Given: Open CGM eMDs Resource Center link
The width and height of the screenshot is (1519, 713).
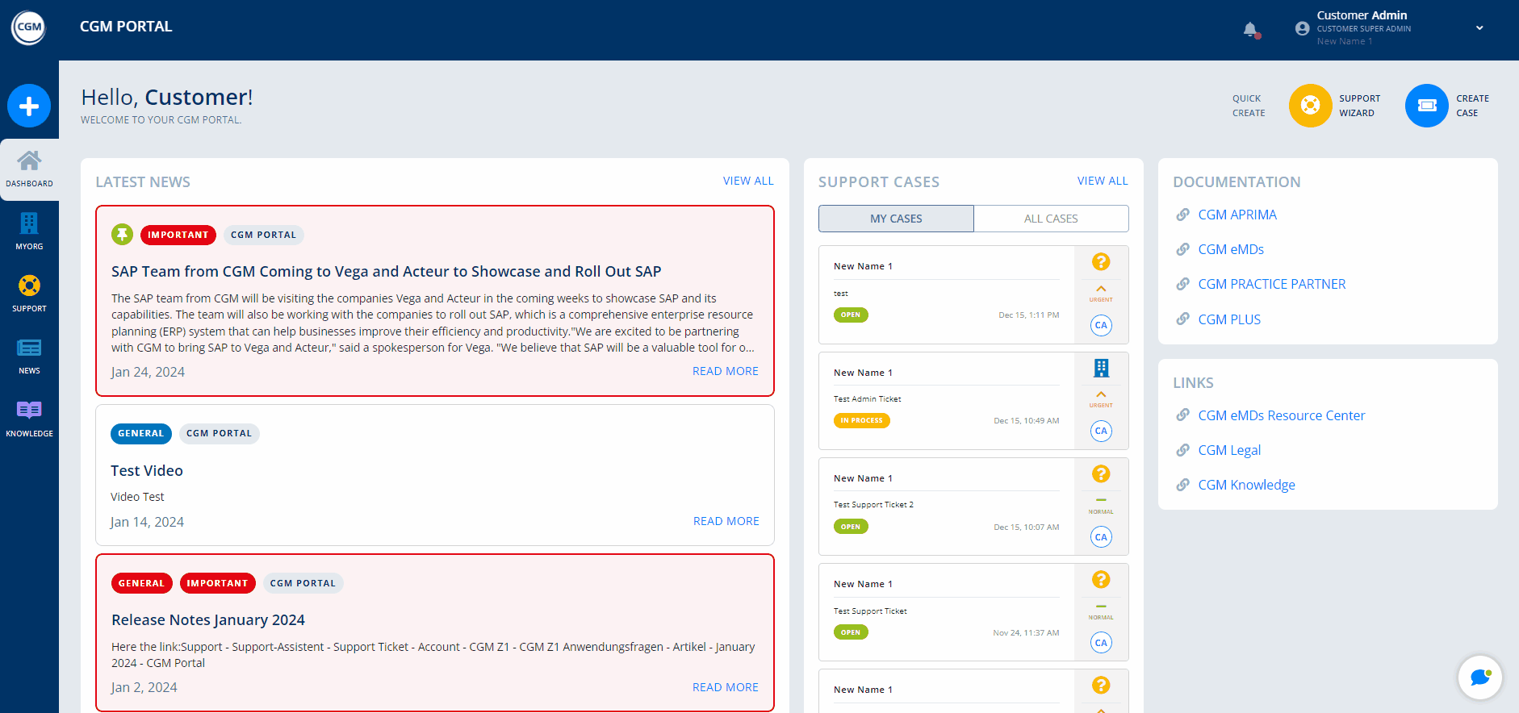Looking at the screenshot, I should pyautogui.click(x=1281, y=415).
